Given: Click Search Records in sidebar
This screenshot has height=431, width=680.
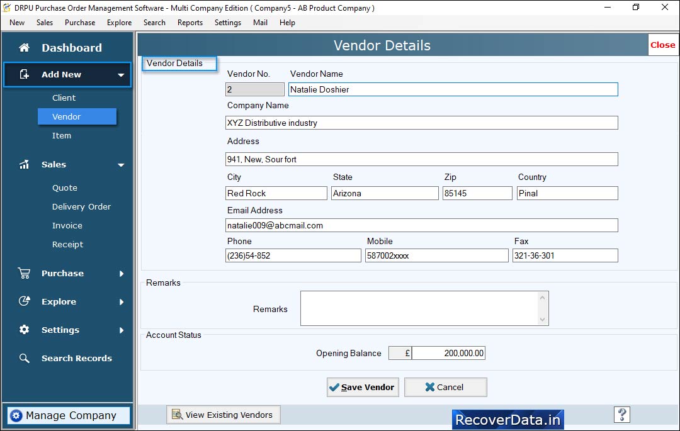Looking at the screenshot, I should 77,358.
